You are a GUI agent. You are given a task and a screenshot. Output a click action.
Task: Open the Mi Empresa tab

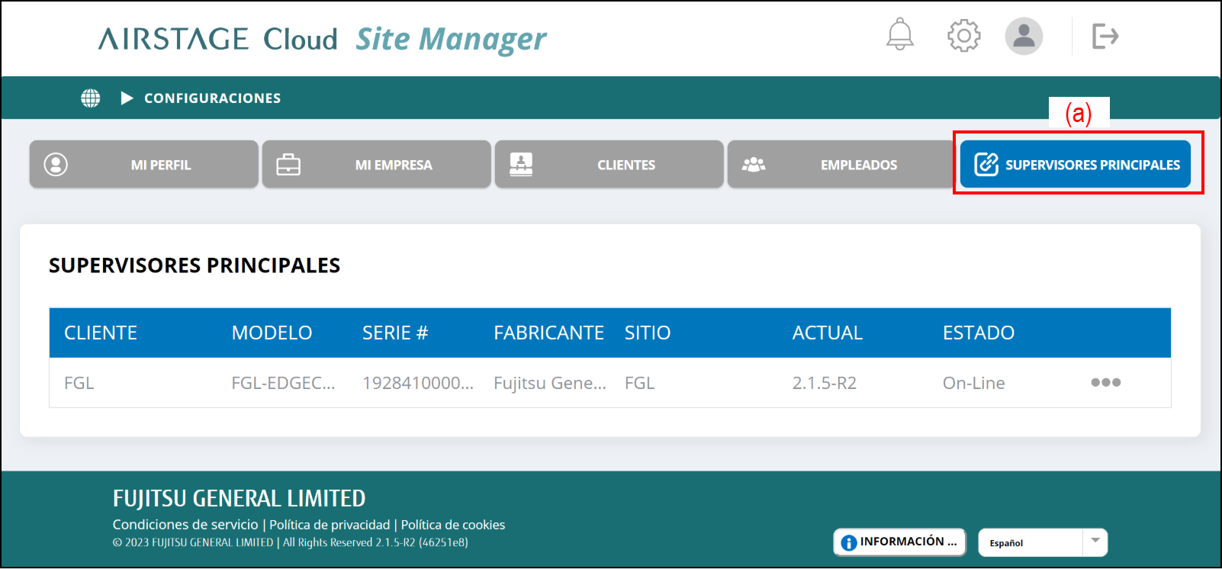(377, 165)
